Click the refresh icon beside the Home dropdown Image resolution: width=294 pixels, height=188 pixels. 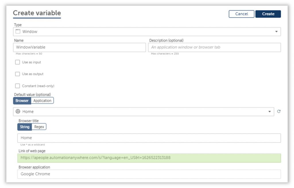(x=279, y=111)
